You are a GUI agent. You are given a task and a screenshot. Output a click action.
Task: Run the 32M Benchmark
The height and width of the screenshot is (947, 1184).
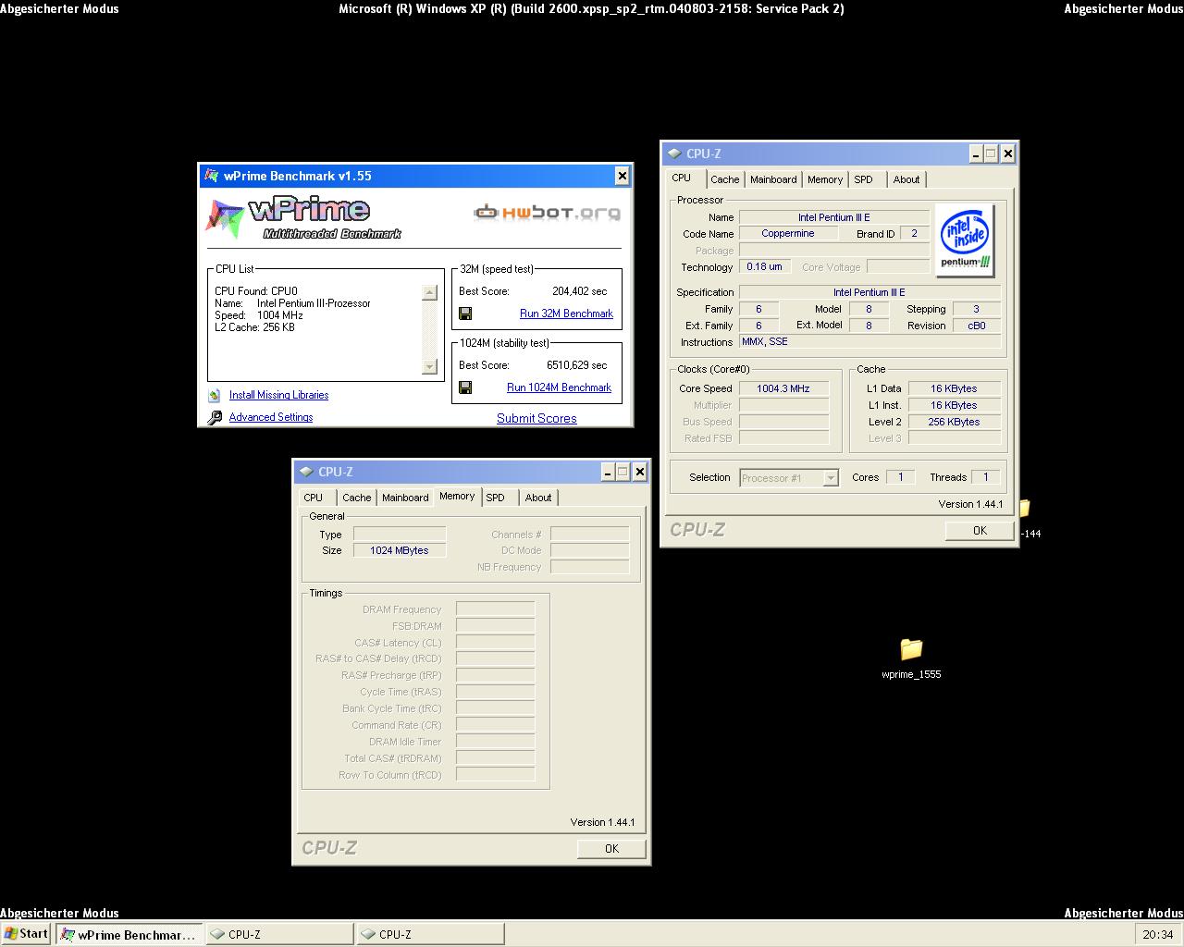566,314
